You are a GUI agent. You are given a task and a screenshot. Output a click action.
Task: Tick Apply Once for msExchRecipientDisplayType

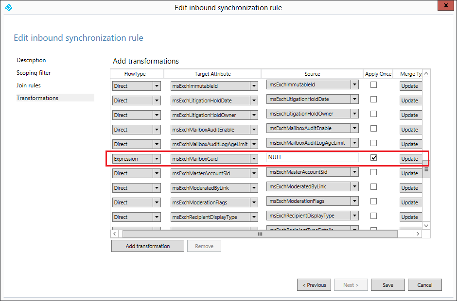coord(373,216)
